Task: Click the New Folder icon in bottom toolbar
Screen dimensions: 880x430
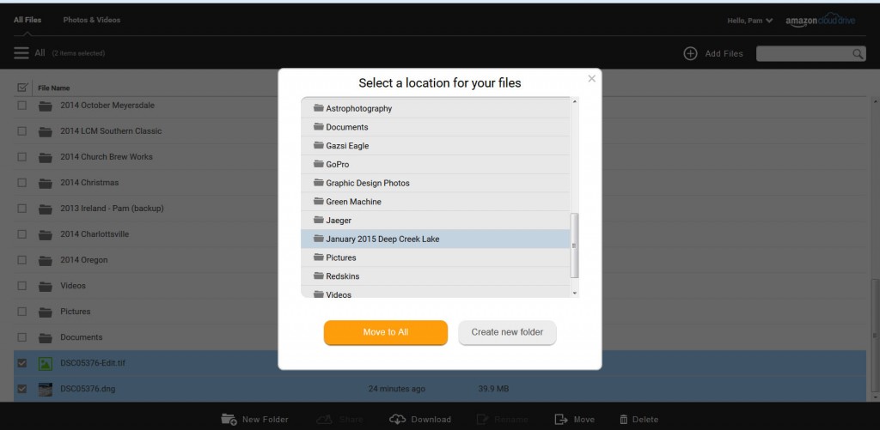Action: coord(229,419)
